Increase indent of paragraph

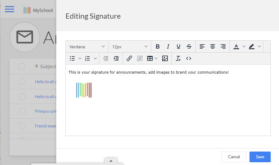coord(116,58)
